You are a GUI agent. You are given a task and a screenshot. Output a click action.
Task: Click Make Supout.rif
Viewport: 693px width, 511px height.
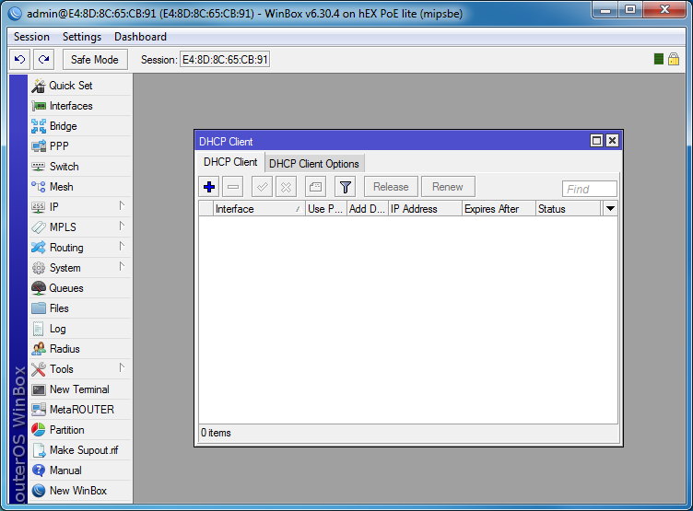click(81, 450)
